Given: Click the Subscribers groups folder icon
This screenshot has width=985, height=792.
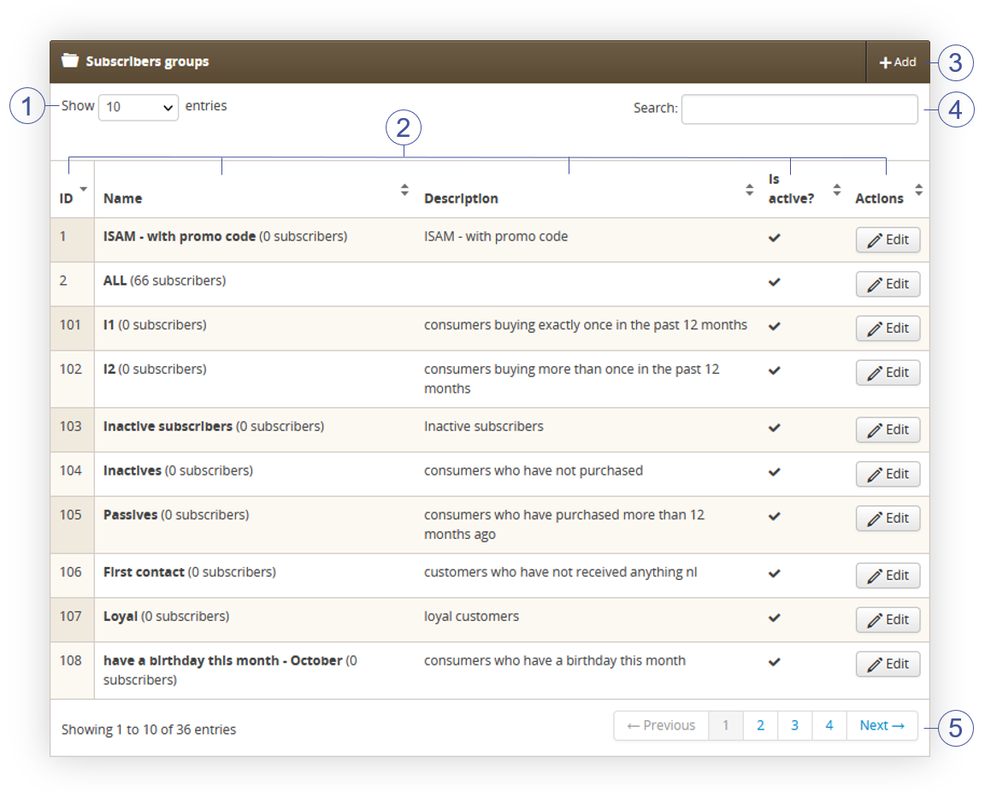Looking at the screenshot, I should (70, 61).
